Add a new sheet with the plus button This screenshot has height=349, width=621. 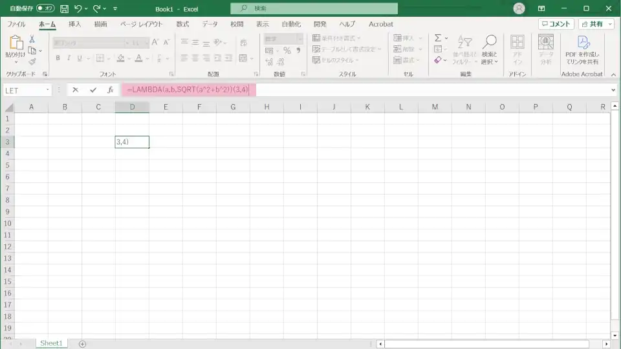click(82, 343)
